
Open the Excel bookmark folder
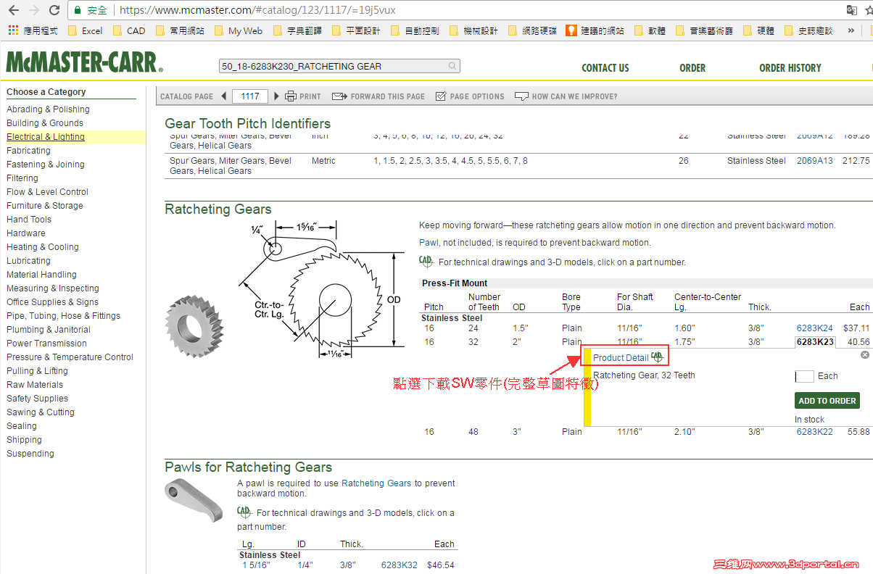[85, 30]
